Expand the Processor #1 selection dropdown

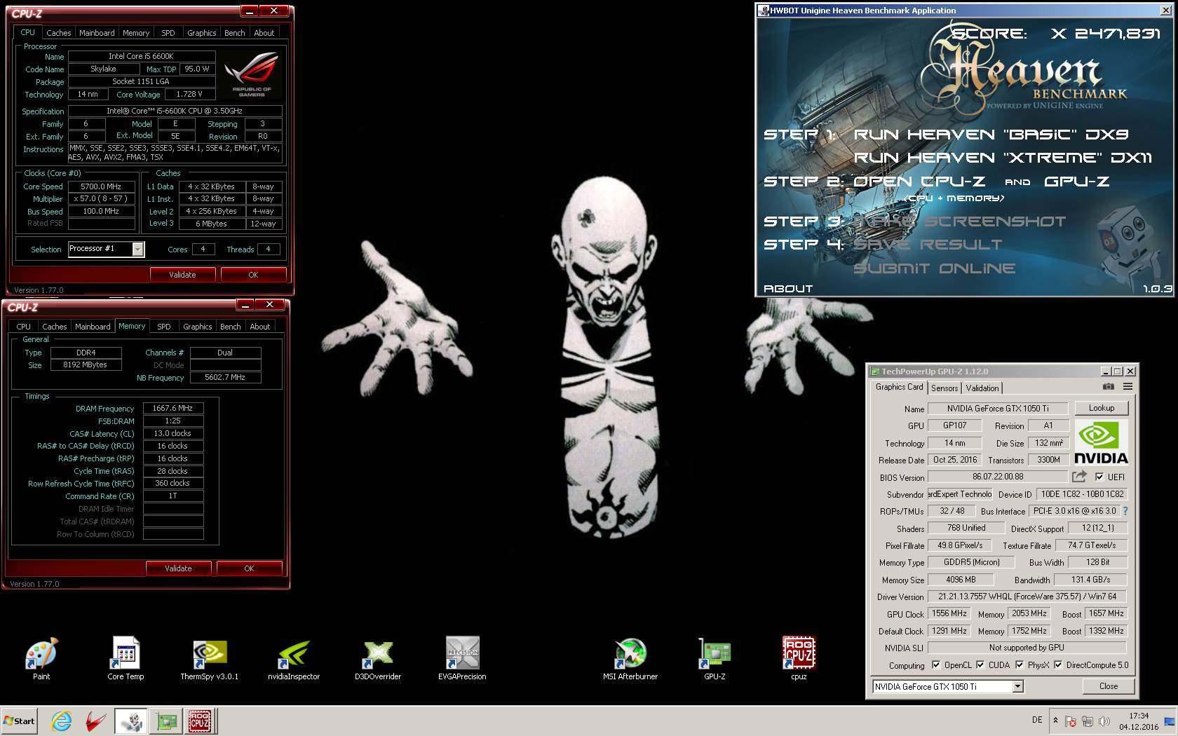(x=137, y=249)
